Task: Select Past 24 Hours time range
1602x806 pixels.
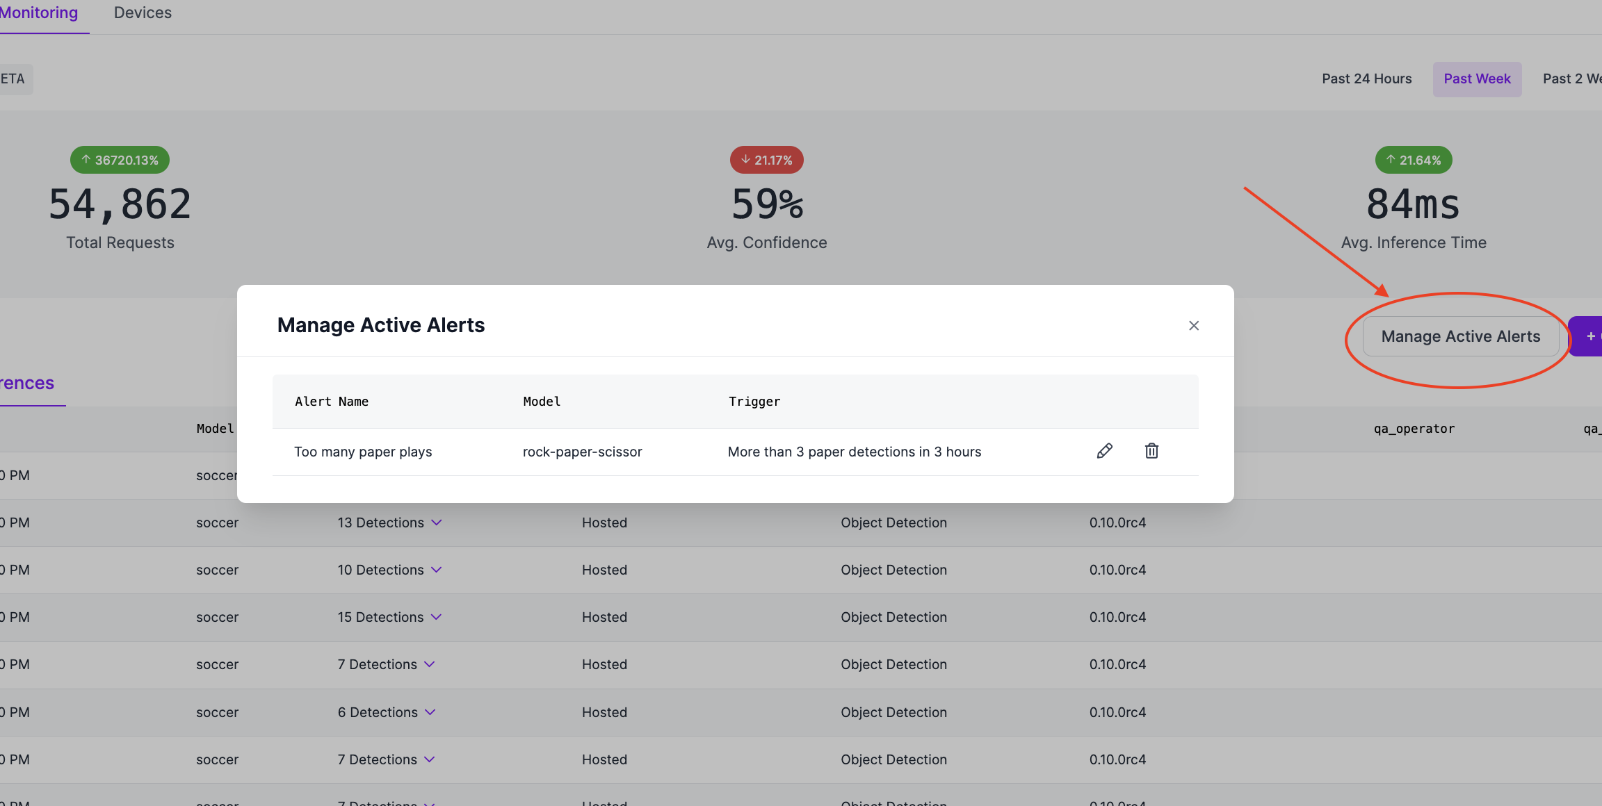Action: [1366, 79]
